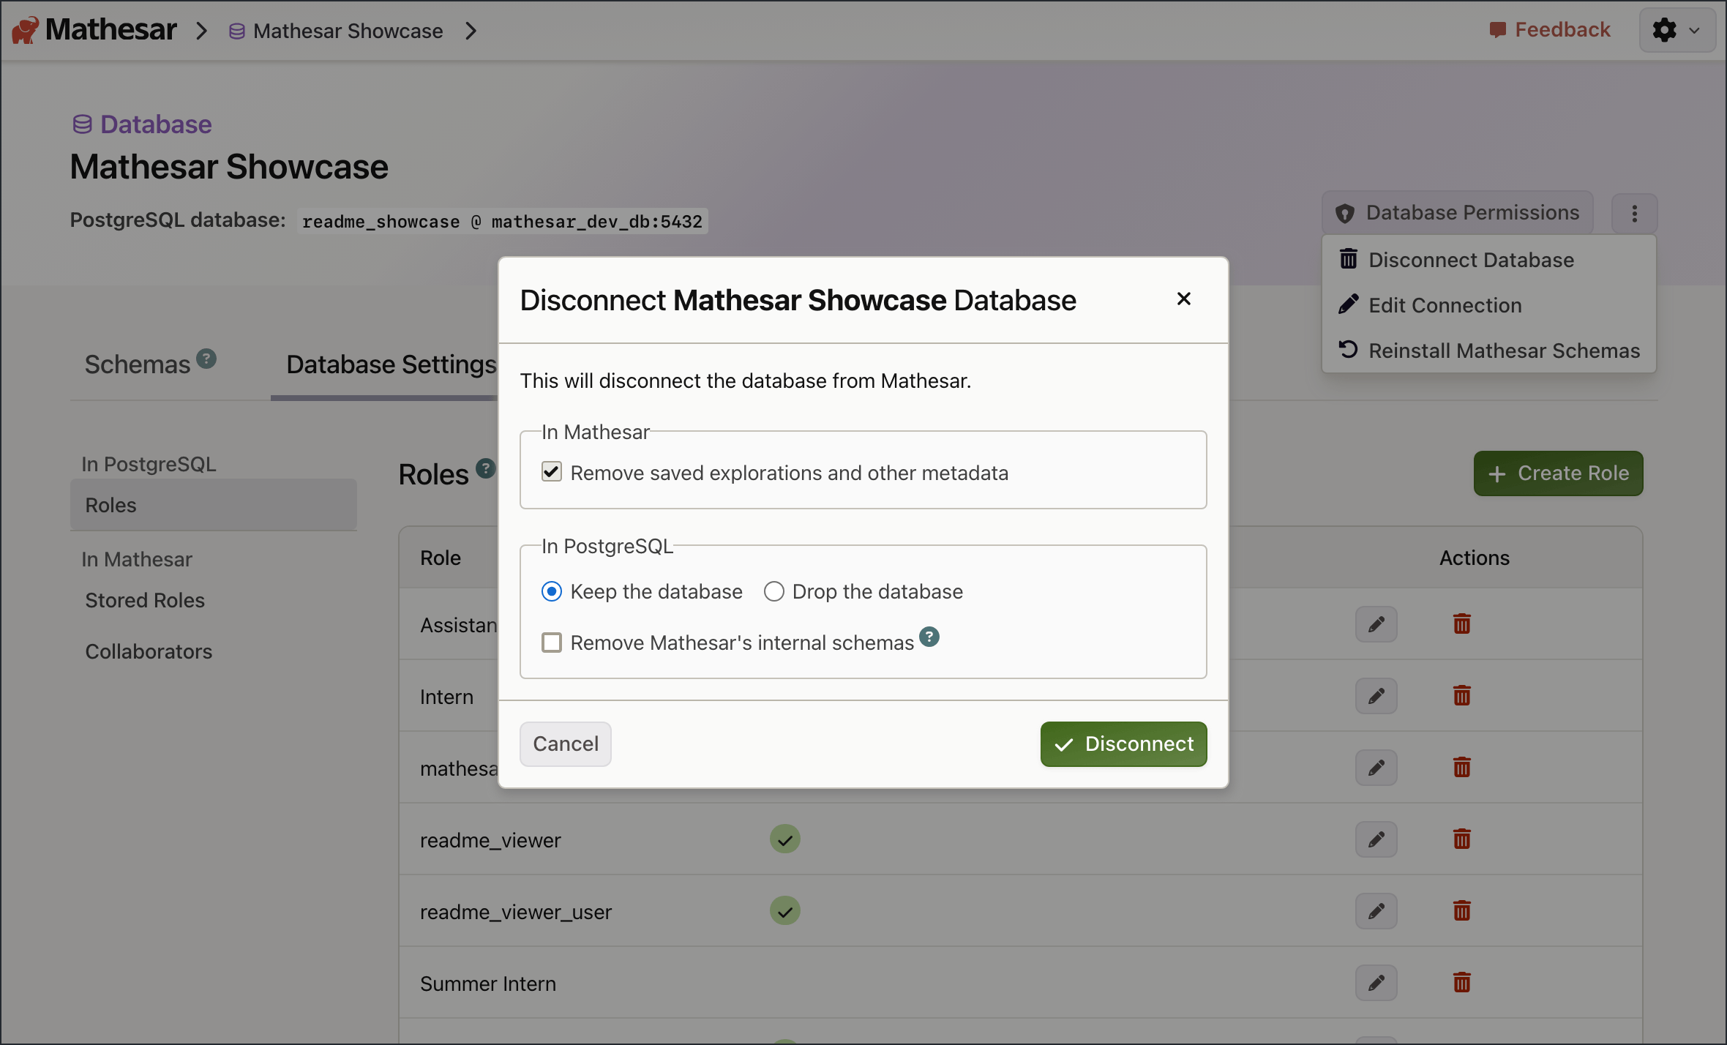Edit readme_viewer role pencil icon

coord(1376,839)
